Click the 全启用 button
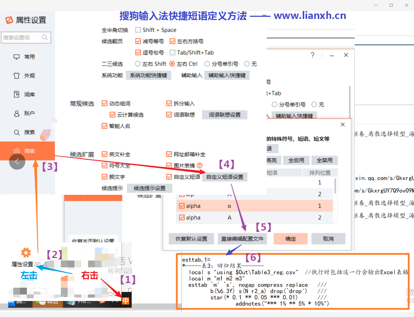 (x=296, y=160)
